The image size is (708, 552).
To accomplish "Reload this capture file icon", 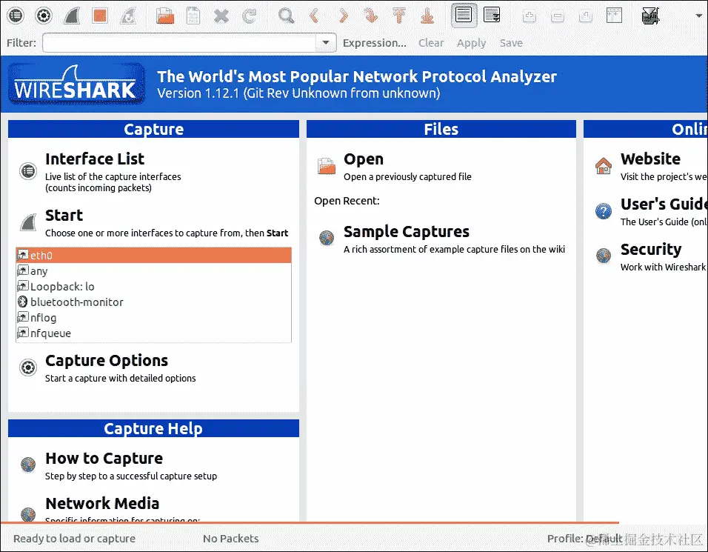I will [250, 16].
